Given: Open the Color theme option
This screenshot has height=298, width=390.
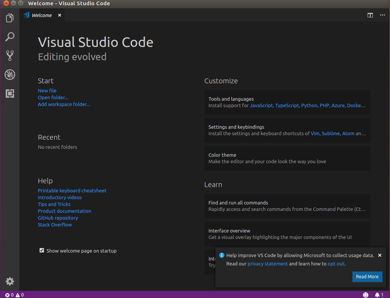Looking at the screenshot, I should coord(287,158).
